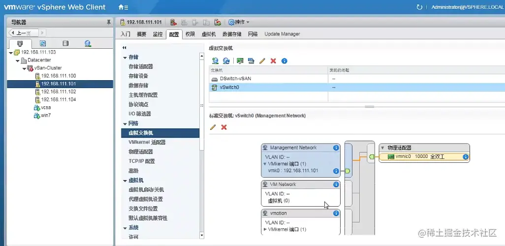Pin the navigator panel
505x246 pixels.
click(x=109, y=22)
